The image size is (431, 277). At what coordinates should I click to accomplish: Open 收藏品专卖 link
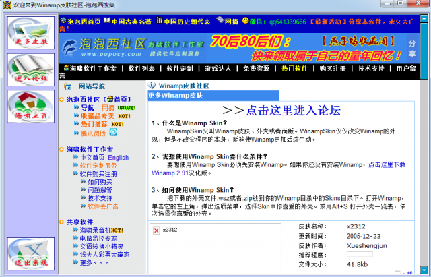(97, 116)
